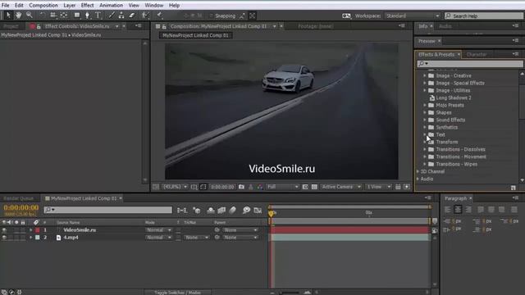The width and height of the screenshot is (525, 295).
Task: Click the center text alignment icon
Action: tap(458, 210)
